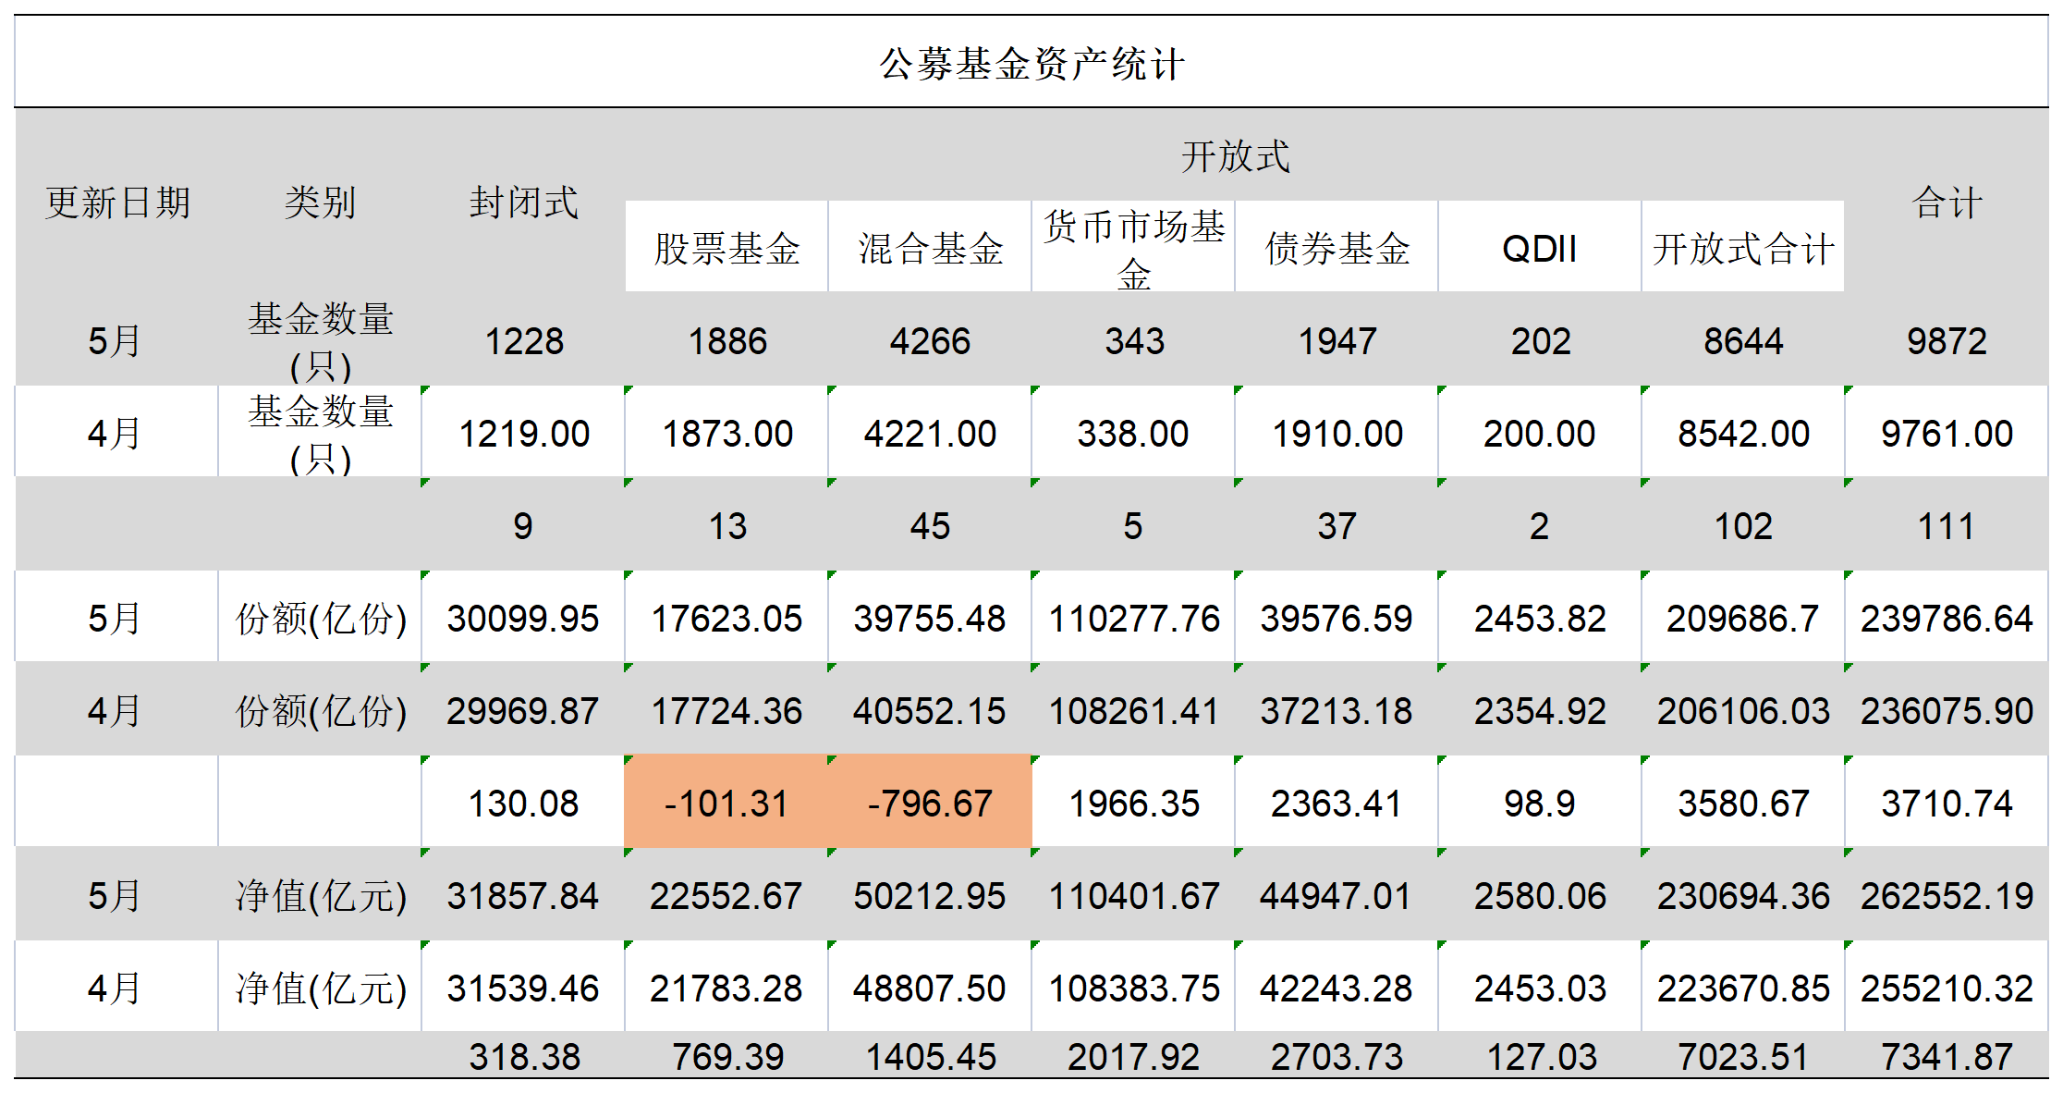
Task: Click the 公募基金资产统计 title cell
Action: click(x=1031, y=63)
